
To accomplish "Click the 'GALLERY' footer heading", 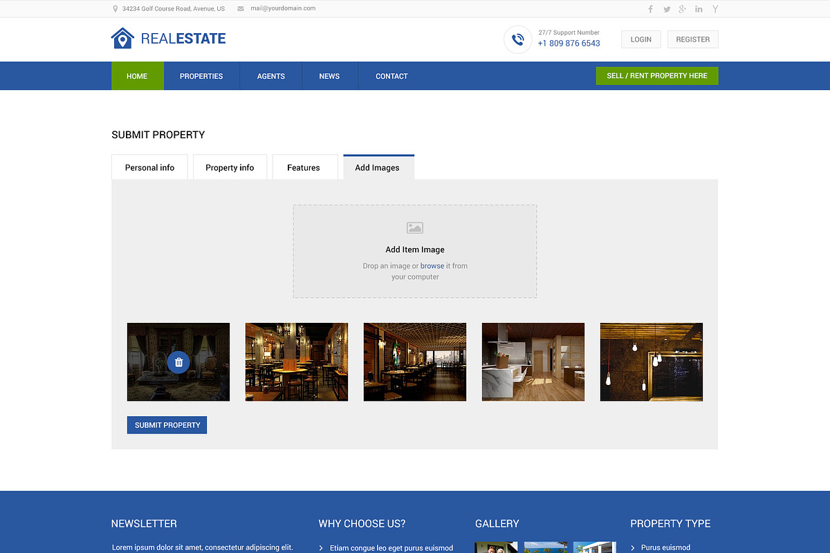I will [x=497, y=524].
